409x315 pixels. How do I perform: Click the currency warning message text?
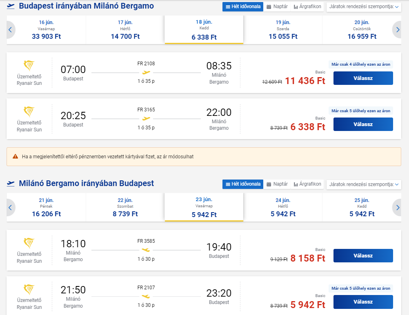point(108,157)
